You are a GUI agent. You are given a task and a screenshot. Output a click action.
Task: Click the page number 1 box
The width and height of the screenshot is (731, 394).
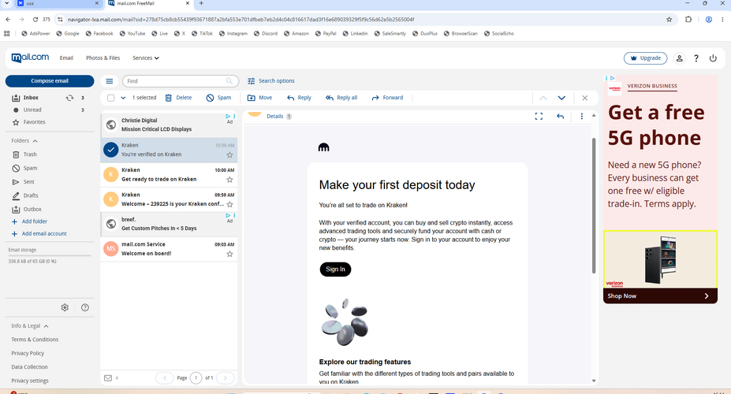tap(196, 377)
